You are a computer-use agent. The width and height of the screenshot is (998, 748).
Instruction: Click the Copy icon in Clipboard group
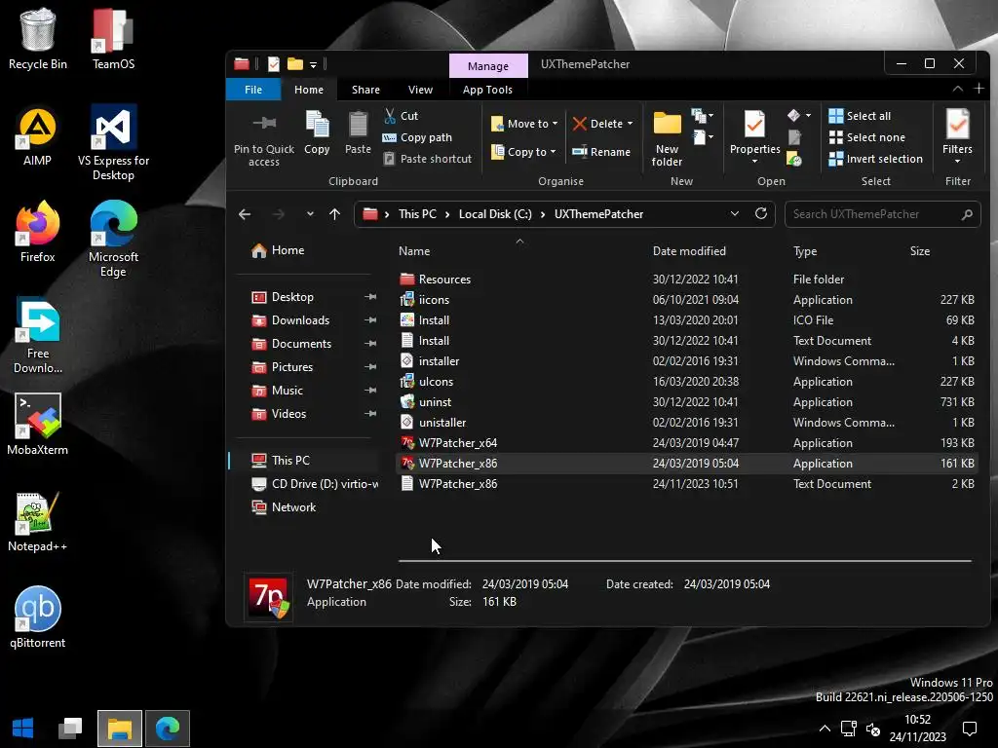pos(317,132)
